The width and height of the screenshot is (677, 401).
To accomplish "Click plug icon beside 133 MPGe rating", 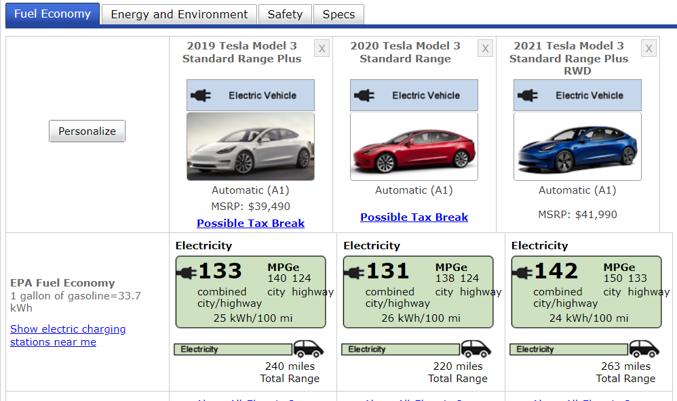I will point(187,272).
